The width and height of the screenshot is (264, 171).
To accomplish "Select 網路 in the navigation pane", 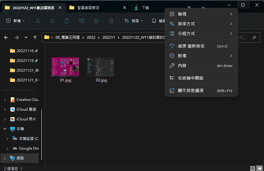I will 20,158.
